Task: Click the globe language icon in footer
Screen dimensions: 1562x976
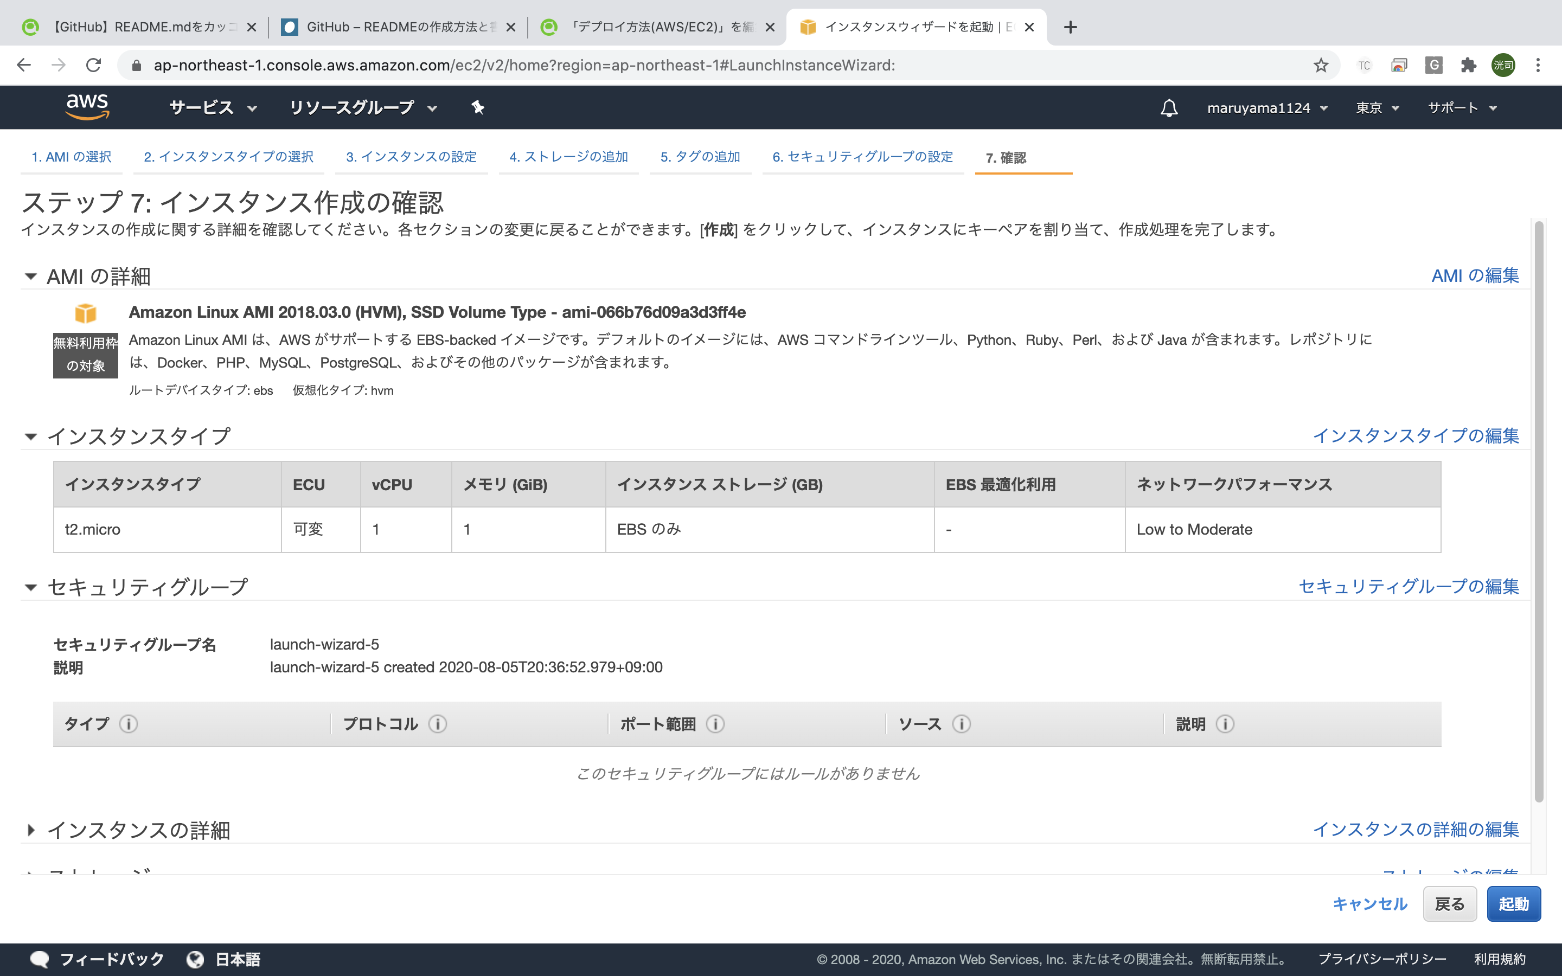Action: tap(195, 959)
